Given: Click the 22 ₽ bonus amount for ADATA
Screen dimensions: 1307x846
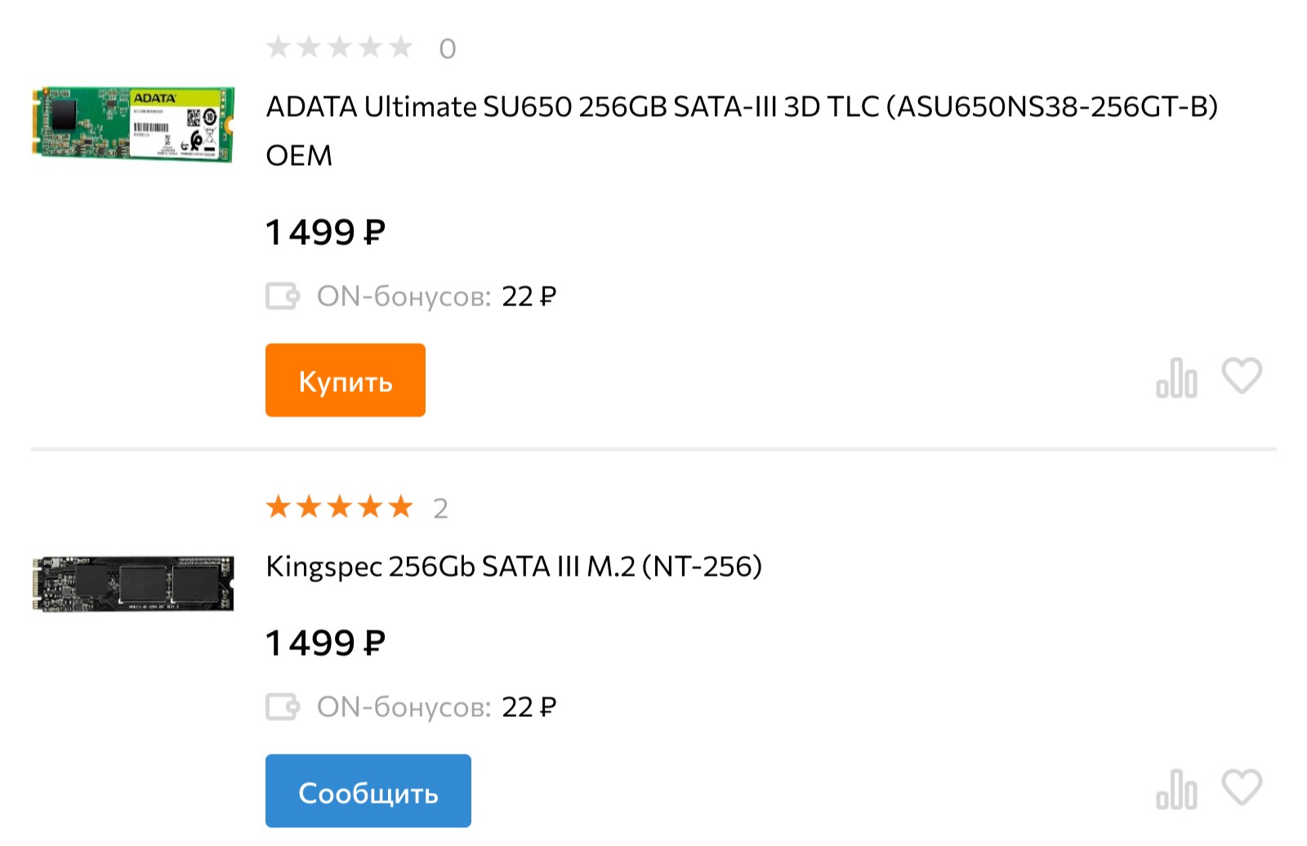Looking at the screenshot, I should (529, 296).
